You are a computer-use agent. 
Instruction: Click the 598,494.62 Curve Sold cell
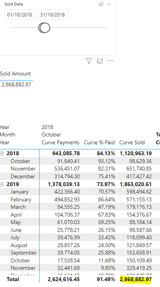(x=139, y=192)
